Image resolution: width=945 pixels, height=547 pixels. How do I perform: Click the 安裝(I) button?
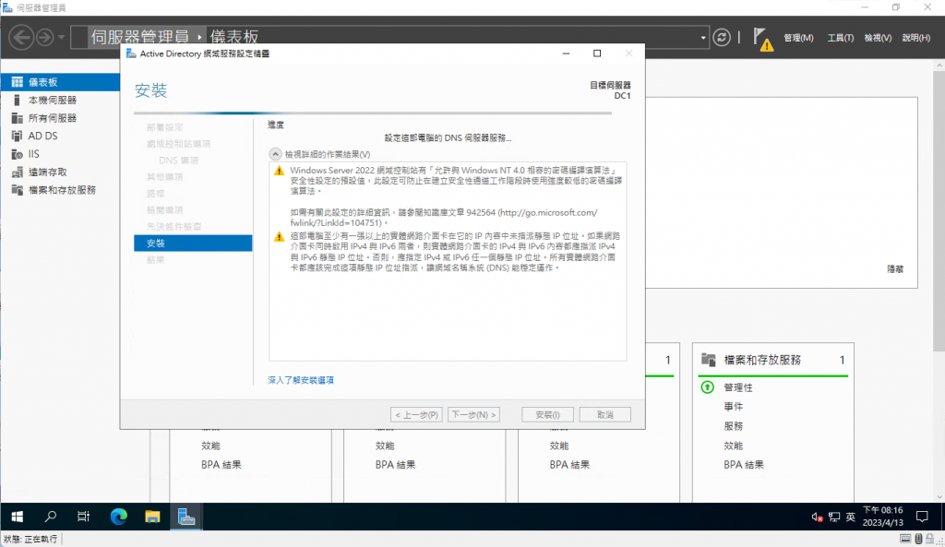547,414
